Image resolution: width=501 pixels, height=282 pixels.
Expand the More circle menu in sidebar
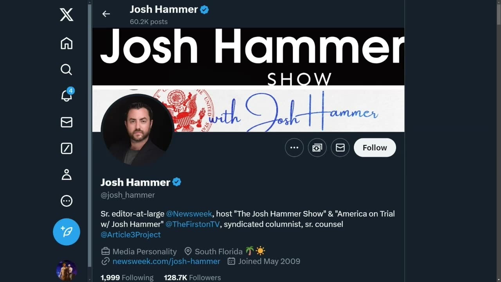point(67,201)
